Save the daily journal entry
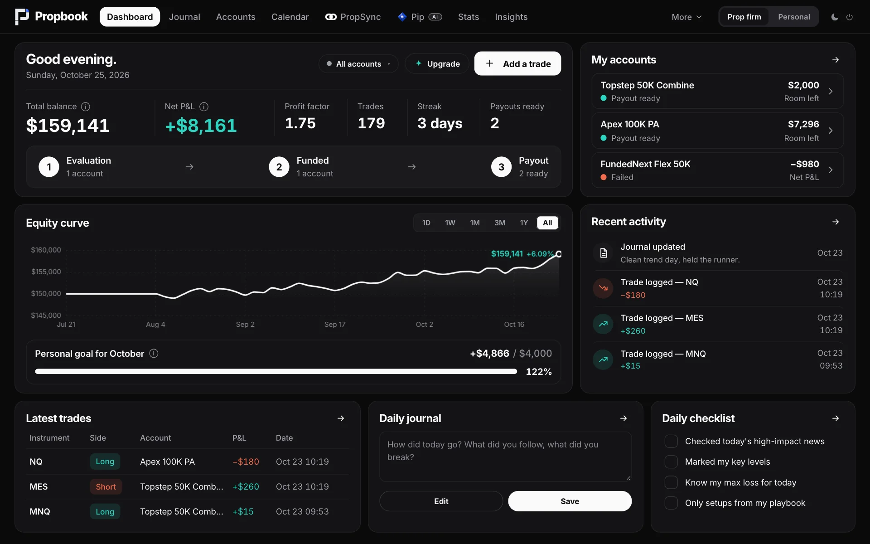 570,501
